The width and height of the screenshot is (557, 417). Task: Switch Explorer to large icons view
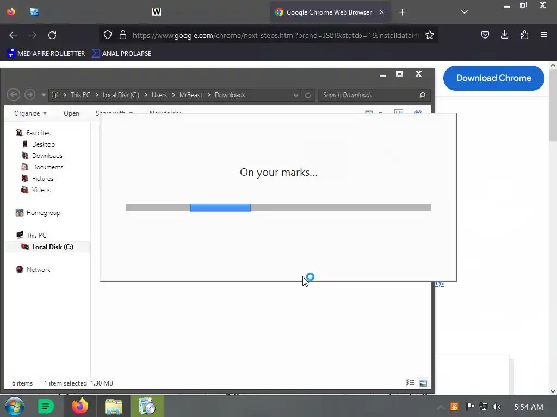[x=423, y=383]
